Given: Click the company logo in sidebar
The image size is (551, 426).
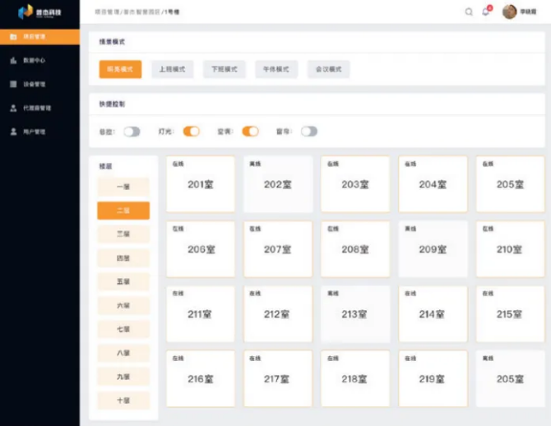Looking at the screenshot, I should [x=39, y=12].
